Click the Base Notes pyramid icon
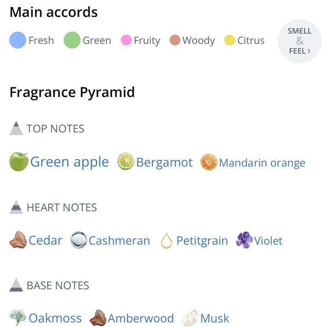Image resolution: width=331 pixels, height=327 pixels. pos(16,285)
